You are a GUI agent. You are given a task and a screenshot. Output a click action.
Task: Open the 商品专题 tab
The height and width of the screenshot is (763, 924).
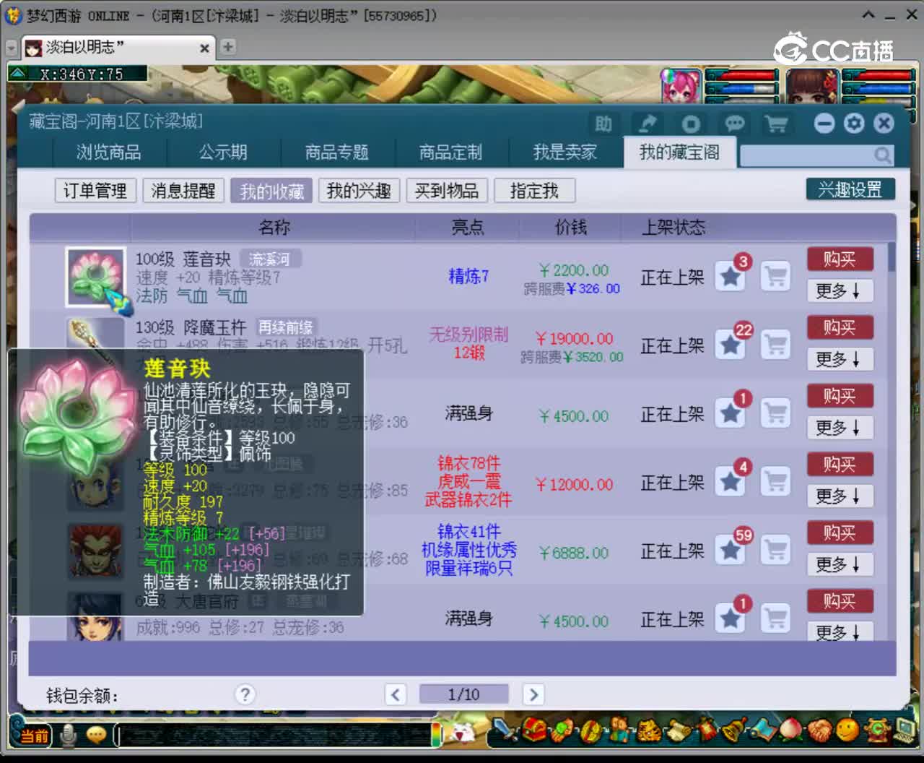tap(337, 152)
